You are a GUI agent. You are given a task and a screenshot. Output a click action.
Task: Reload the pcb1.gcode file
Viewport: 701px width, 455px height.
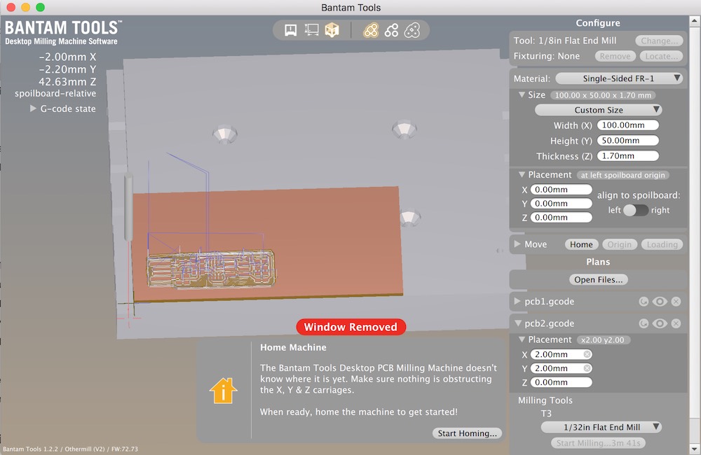click(644, 302)
